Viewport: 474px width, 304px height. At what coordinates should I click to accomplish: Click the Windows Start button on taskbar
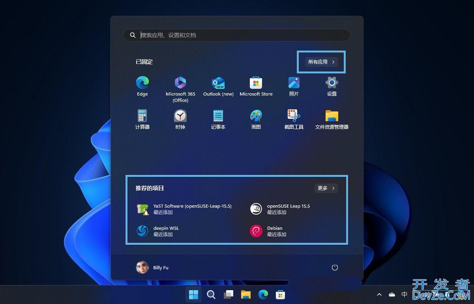[x=193, y=295]
